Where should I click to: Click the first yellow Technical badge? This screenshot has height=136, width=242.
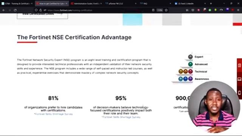click(x=181, y=71)
